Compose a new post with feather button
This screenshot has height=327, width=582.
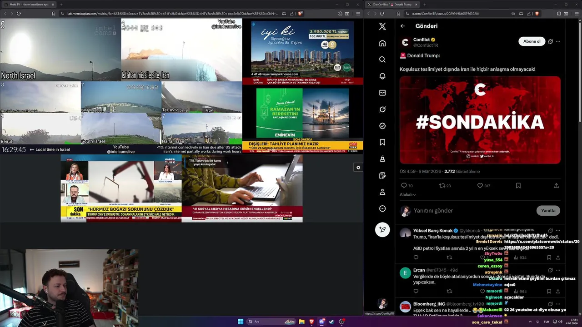[x=382, y=230]
